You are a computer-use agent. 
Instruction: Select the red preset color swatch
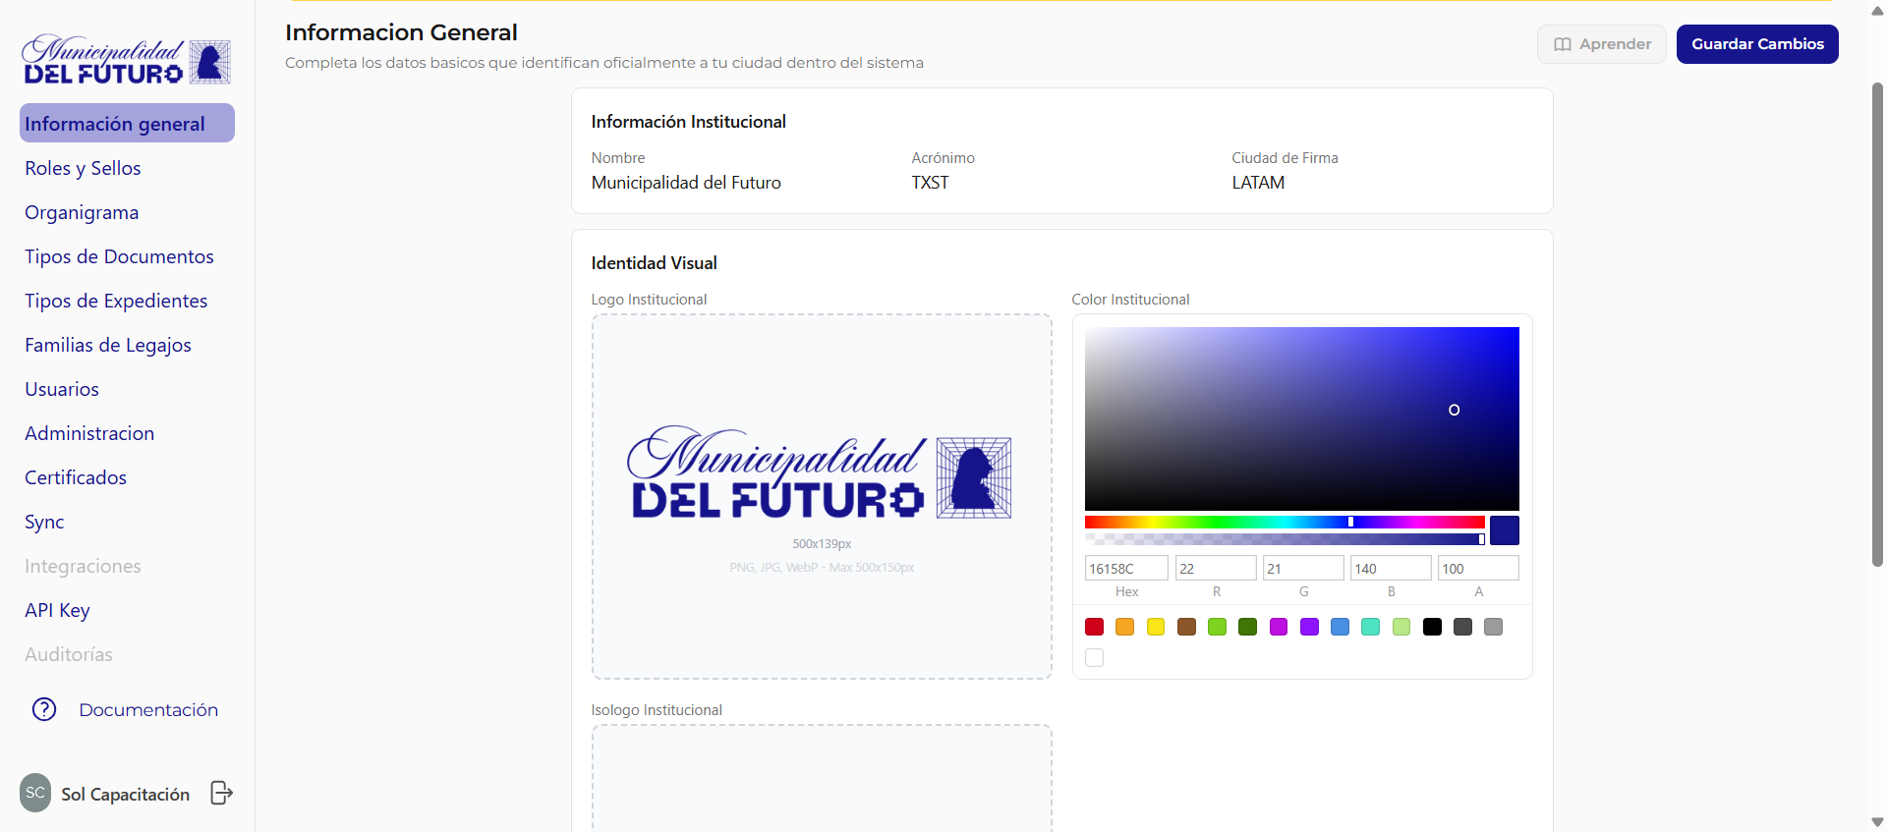pos(1094,627)
